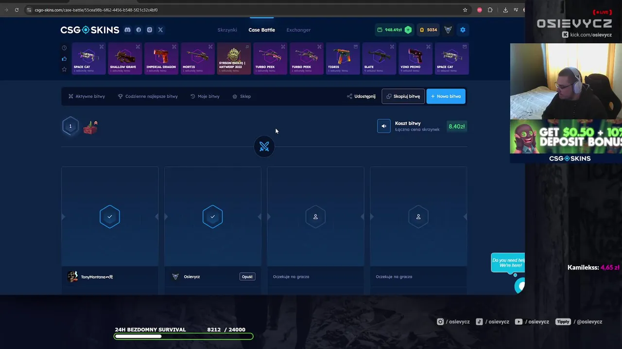
Task: Click the browser address bar URL
Action: 96,10
